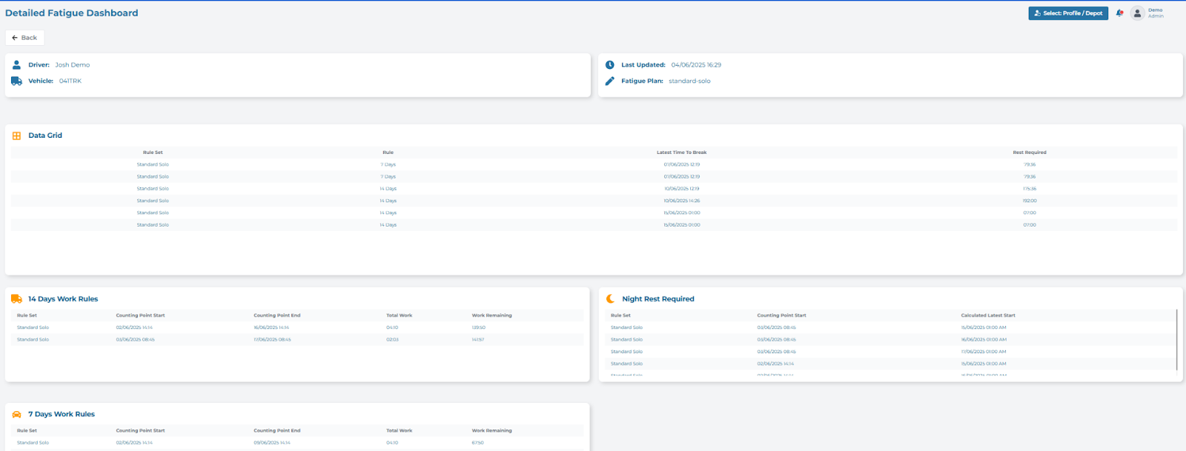Click the Night Rest Required moon icon
Viewport: 1186px width, 451px height.
(610, 299)
